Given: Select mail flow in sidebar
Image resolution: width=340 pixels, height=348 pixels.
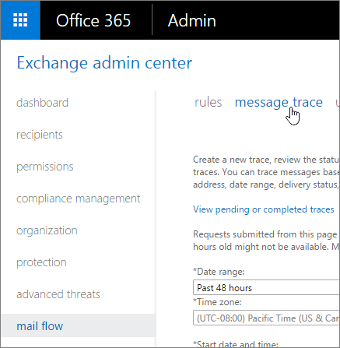Looking at the screenshot, I should click(79, 325).
